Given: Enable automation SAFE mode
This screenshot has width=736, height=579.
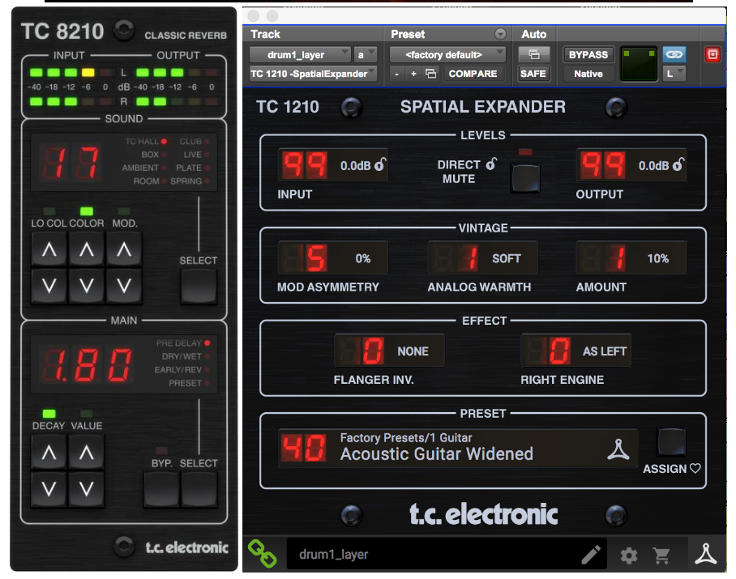Looking at the screenshot, I should 533,74.
